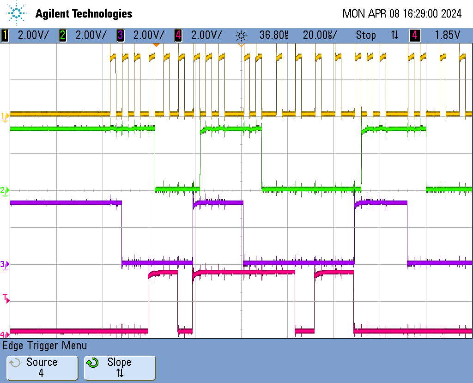Click the trigger source 4 indicator icon

click(414, 35)
